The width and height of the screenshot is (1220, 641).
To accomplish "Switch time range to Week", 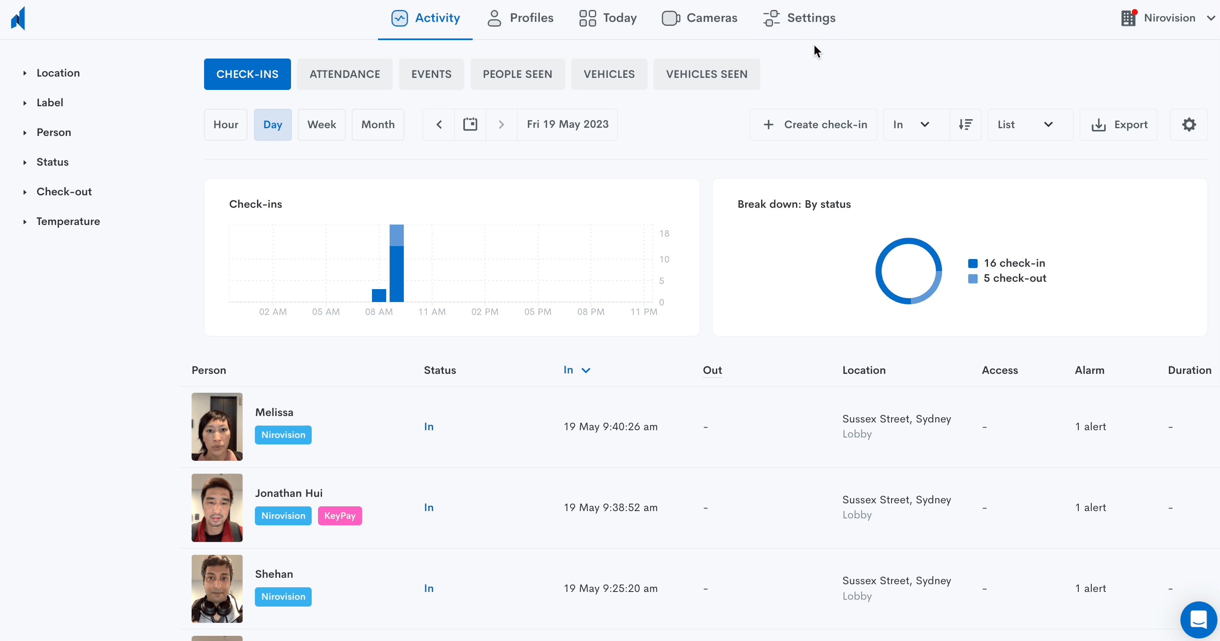I will click(322, 124).
